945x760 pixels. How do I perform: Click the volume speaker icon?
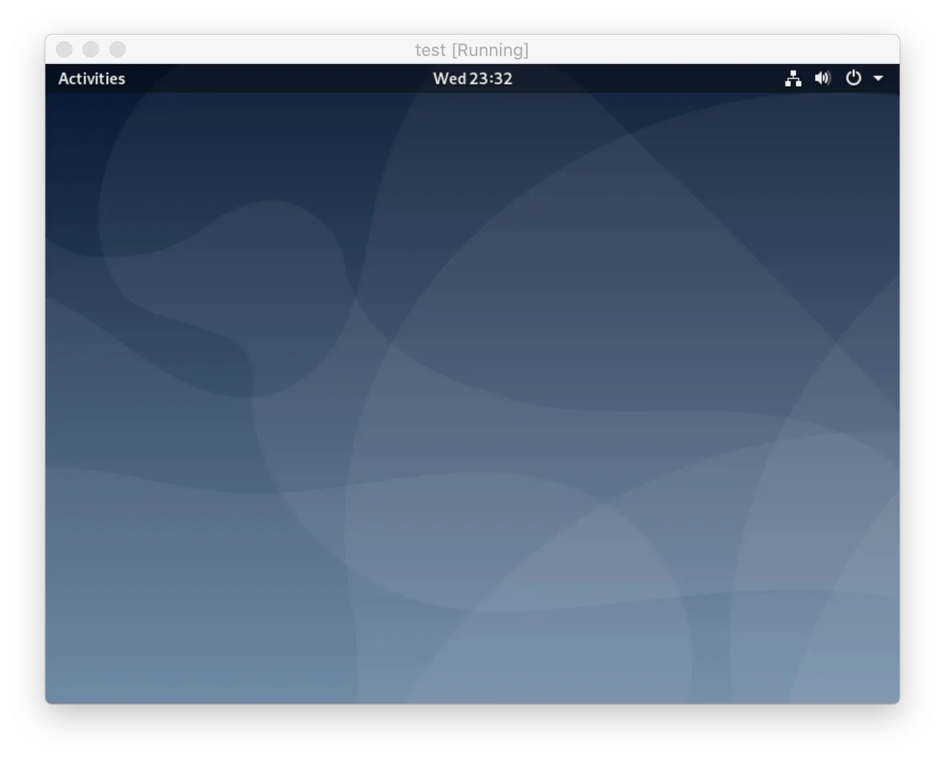[823, 79]
